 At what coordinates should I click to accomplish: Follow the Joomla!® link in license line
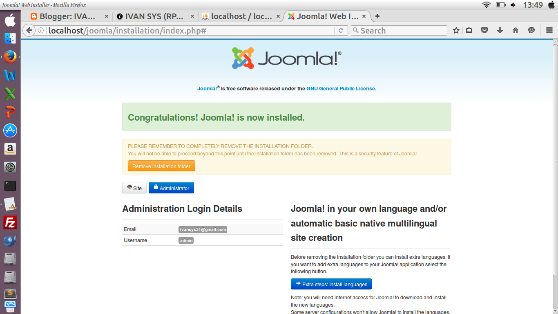coord(208,88)
